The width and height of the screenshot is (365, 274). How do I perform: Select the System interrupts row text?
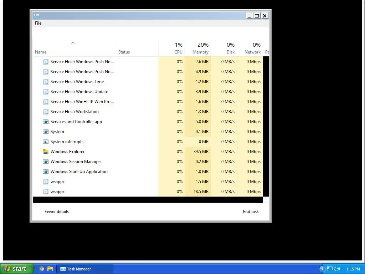(x=67, y=142)
